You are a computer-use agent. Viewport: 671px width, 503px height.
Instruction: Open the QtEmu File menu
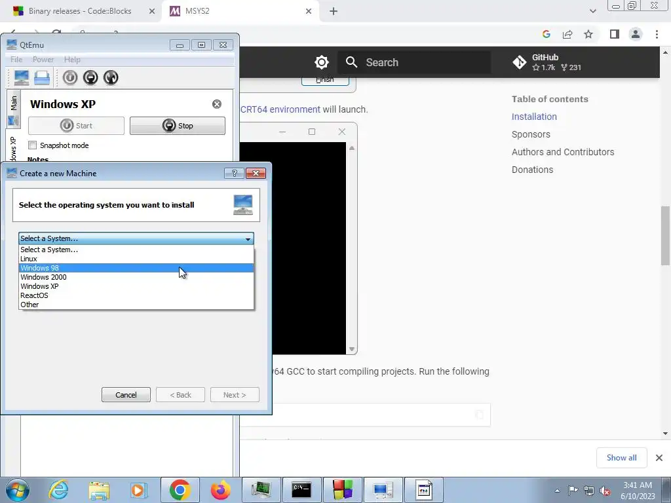click(x=16, y=60)
